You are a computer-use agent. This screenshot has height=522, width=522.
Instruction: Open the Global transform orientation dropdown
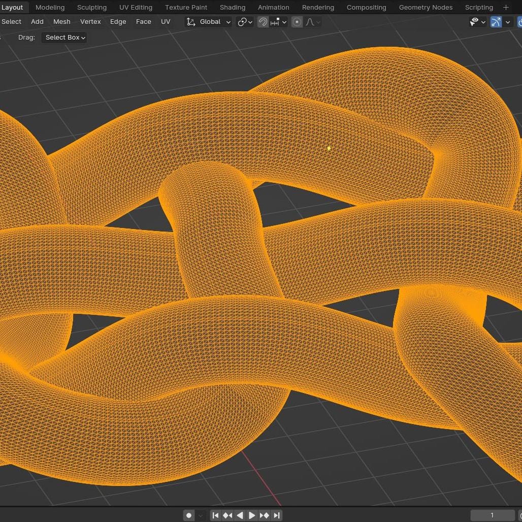pos(209,22)
